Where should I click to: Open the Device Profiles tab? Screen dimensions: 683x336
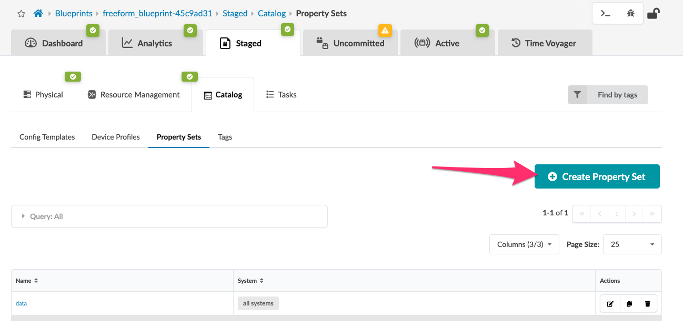[x=116, y=137]
